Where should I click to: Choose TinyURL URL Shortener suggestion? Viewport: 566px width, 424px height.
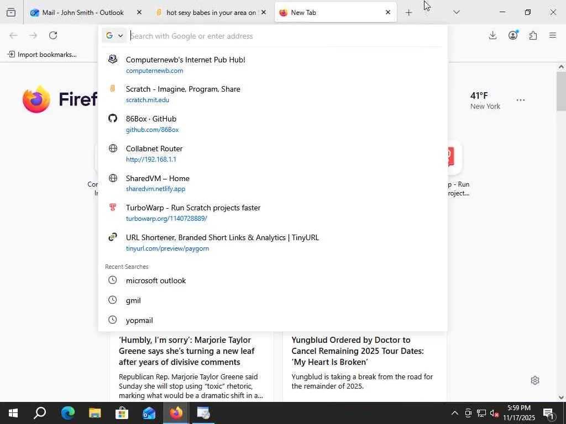pos(272,243)
